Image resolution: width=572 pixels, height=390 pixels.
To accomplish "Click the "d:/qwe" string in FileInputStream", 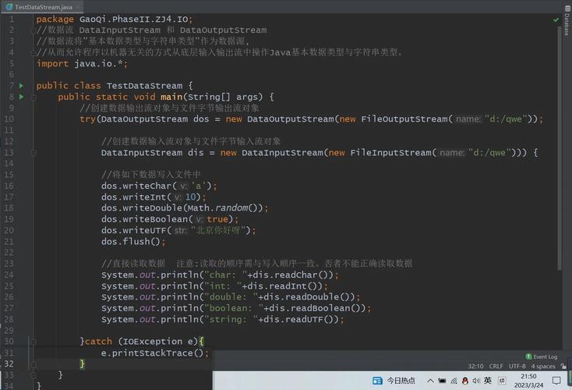I will pos(489,153).
